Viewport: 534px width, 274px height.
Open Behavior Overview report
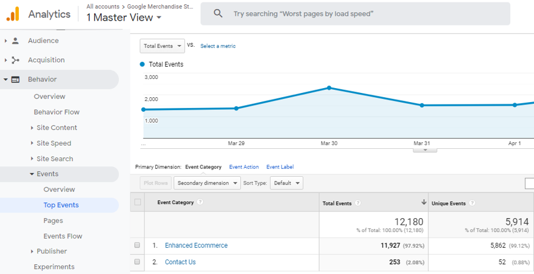(x=50, y=97)
